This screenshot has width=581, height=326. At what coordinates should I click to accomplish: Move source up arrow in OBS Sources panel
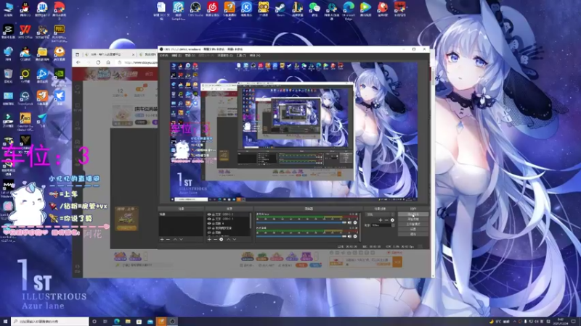(x=229, y=240)
